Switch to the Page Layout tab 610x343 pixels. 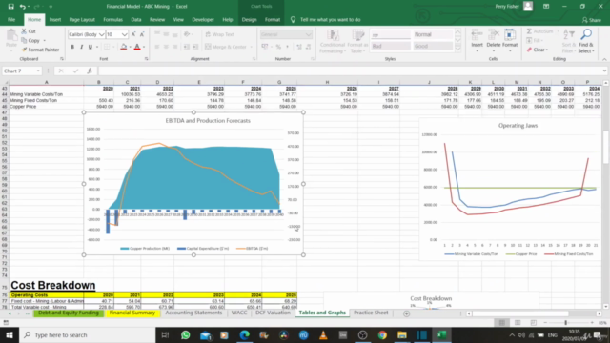[82, 19]
